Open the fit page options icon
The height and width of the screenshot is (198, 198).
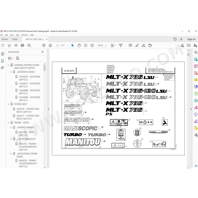click(113, 45)
